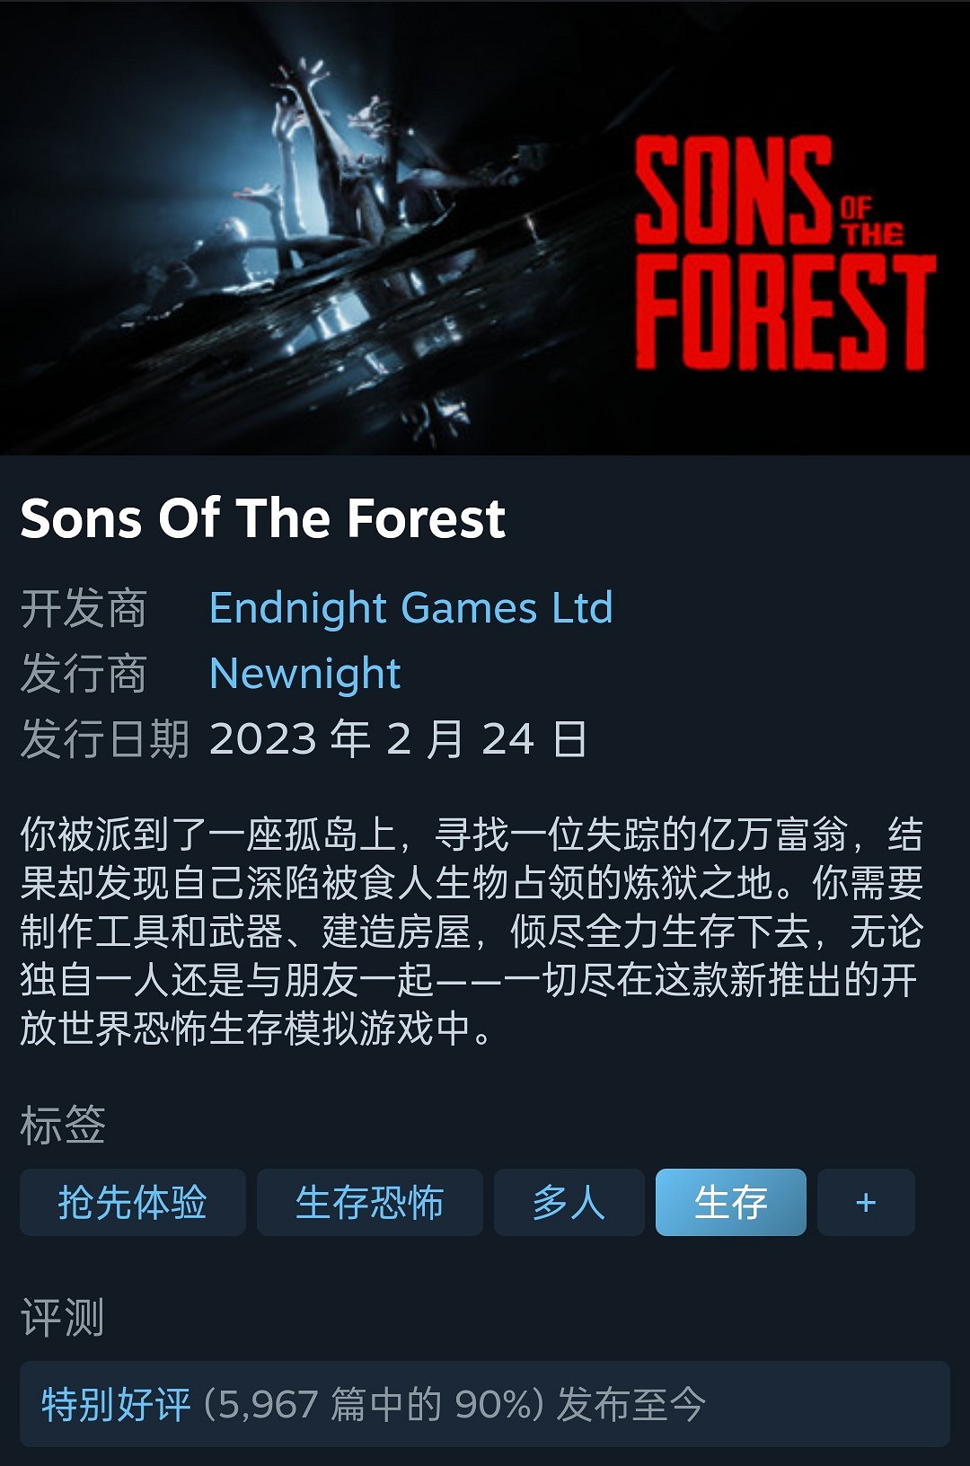The width and height of the screenshot is (970, 1466).
Task: Click the game title Sons Of The Forest
Action: coord(263,518)
